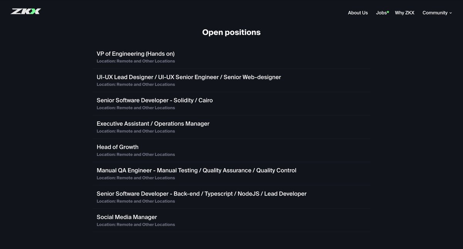The width and height of the screenshot is (463, 249).
Task: Open the Senior Software Developer Solidity listing
Action: point(155,100)
